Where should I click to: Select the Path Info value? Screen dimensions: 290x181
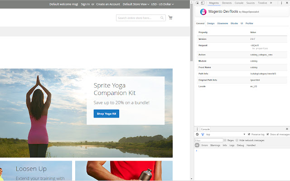263,74
